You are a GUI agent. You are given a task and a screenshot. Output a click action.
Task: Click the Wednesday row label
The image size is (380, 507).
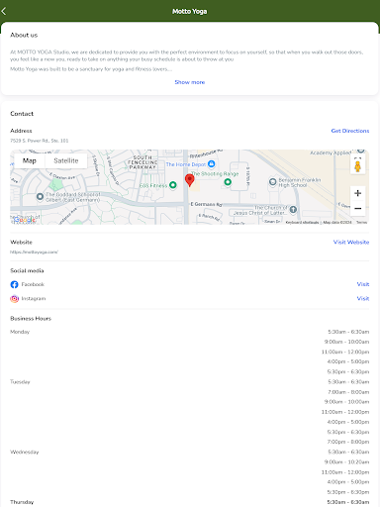click(x=25, y=452)
